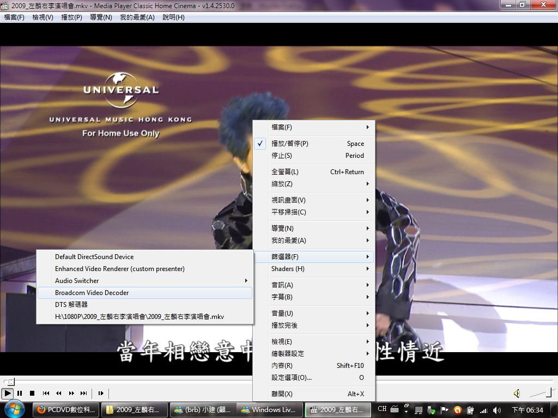
Task: Open the 說明(H) menu in the menu bar
Action: (x=173, y=17)
